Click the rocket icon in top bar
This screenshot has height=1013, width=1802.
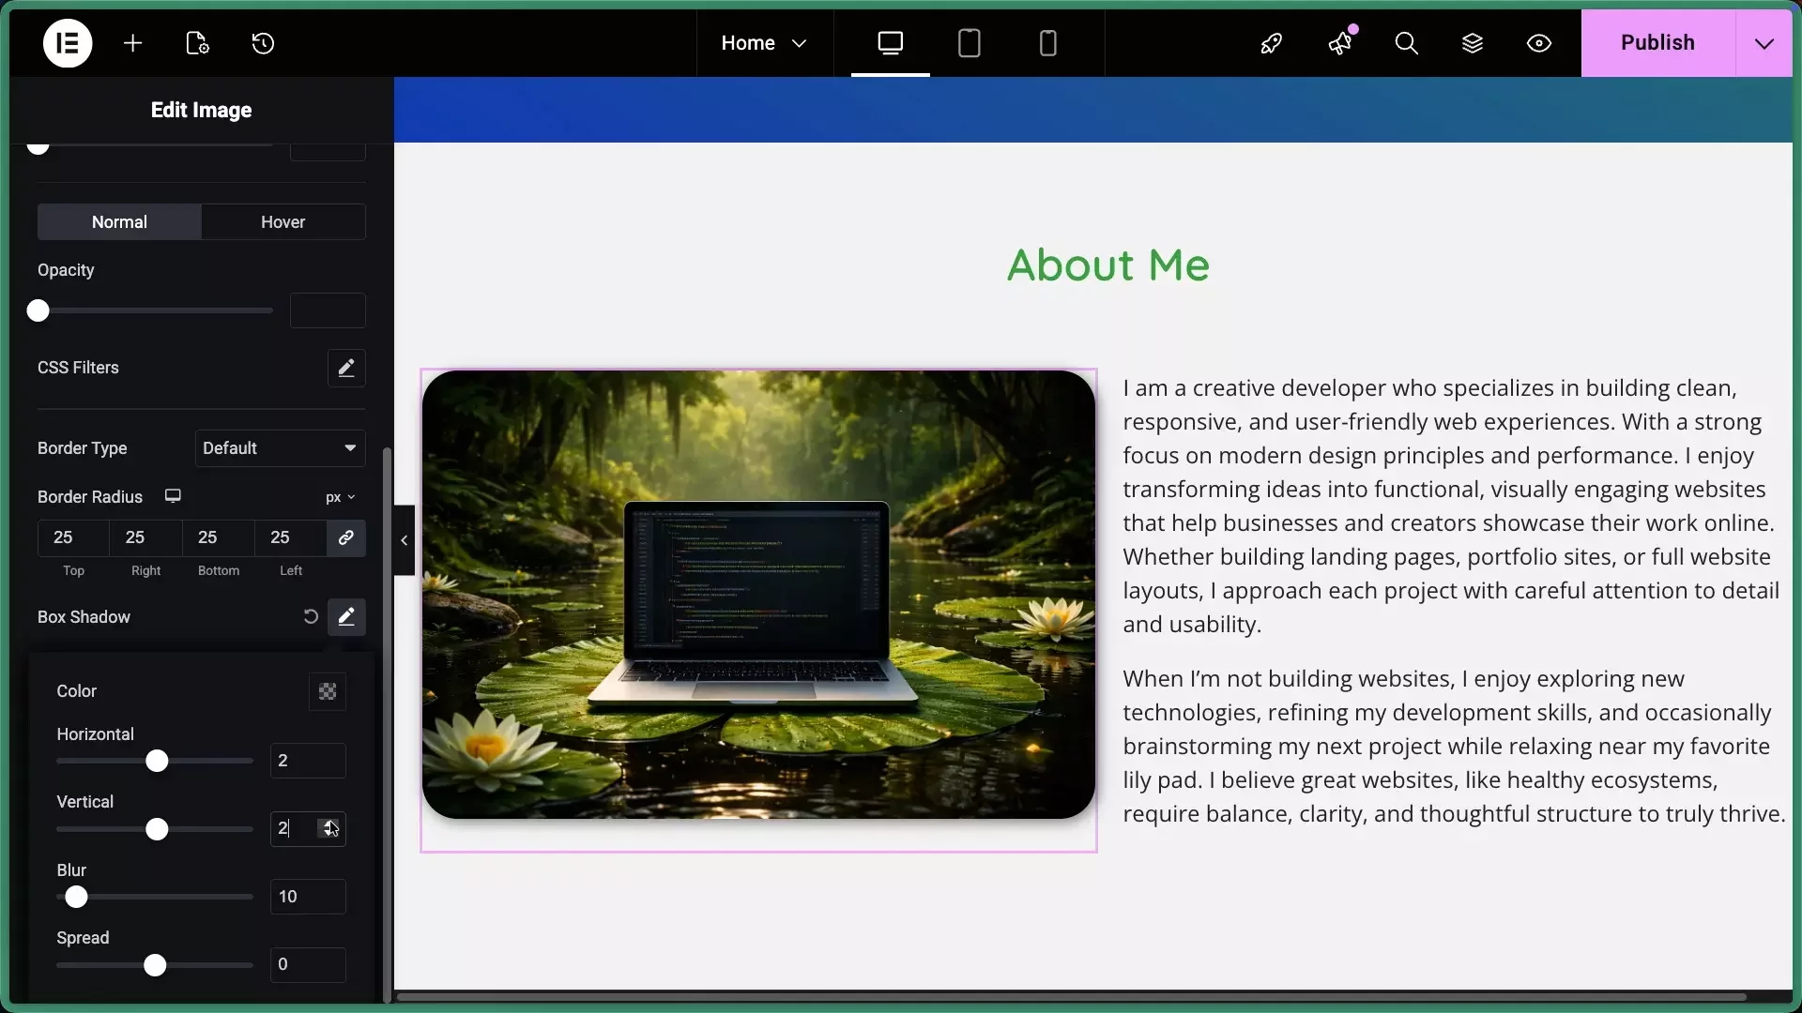(x=1272, y=43)
